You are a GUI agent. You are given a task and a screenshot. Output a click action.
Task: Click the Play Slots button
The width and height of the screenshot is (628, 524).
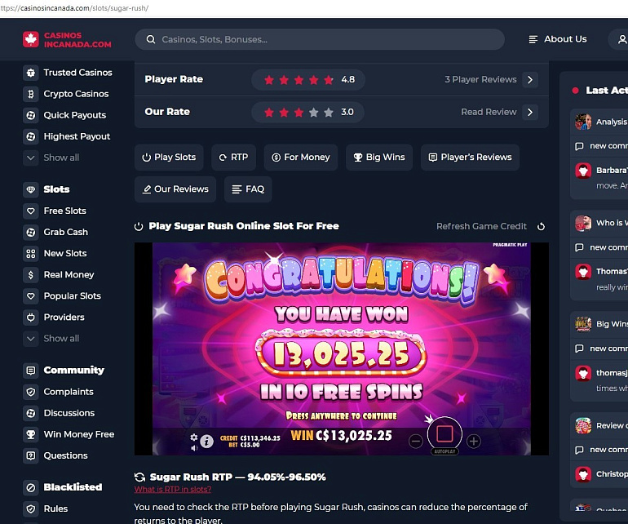pos(169,158)
